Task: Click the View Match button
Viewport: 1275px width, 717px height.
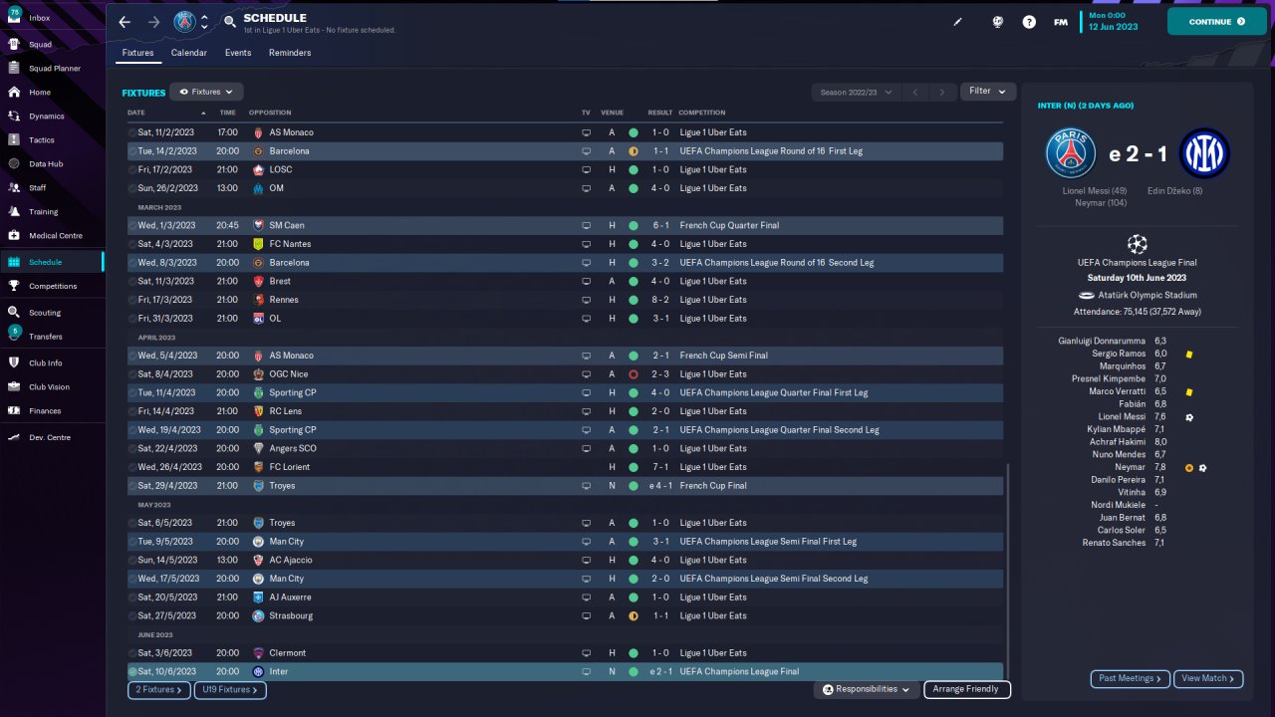Action: tap(1208, 678)
